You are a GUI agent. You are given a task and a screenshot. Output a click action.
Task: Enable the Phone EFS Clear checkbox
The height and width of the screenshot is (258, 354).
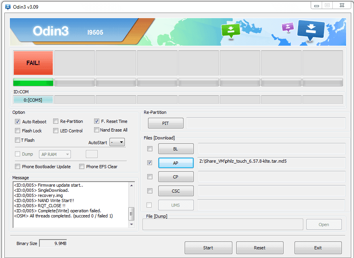82,167
